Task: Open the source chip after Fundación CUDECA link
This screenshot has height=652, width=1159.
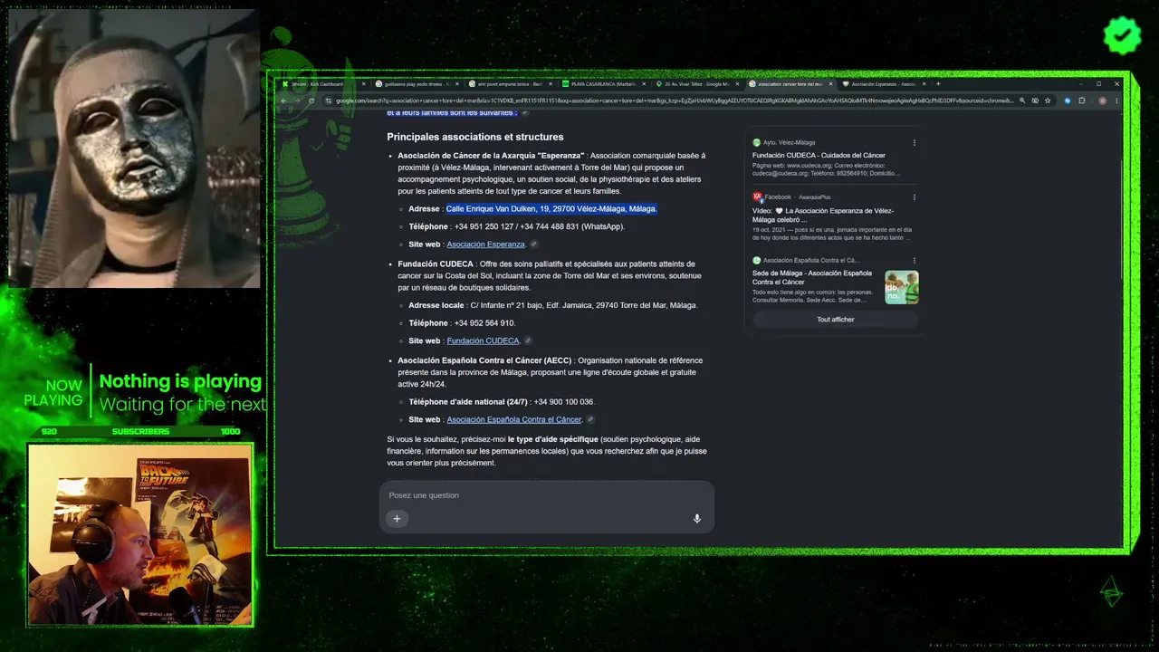Action: point(528,341)
